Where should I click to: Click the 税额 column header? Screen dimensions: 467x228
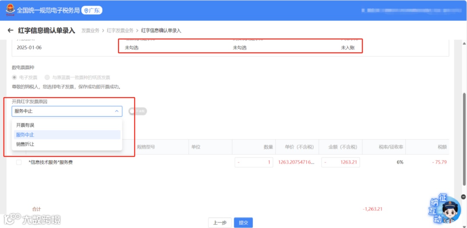pos(442,147)
